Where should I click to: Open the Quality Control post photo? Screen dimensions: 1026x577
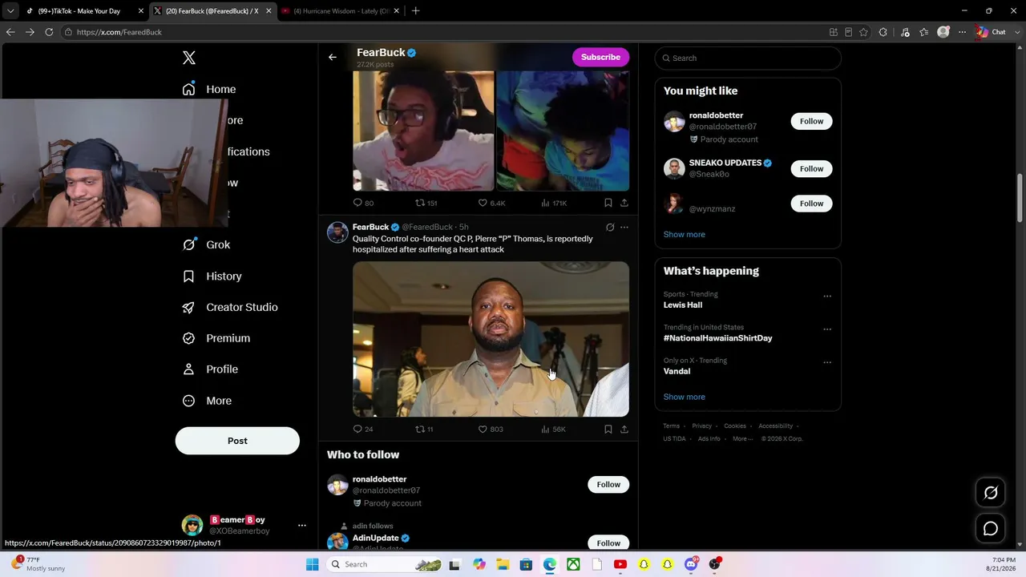tap(491, 339)
